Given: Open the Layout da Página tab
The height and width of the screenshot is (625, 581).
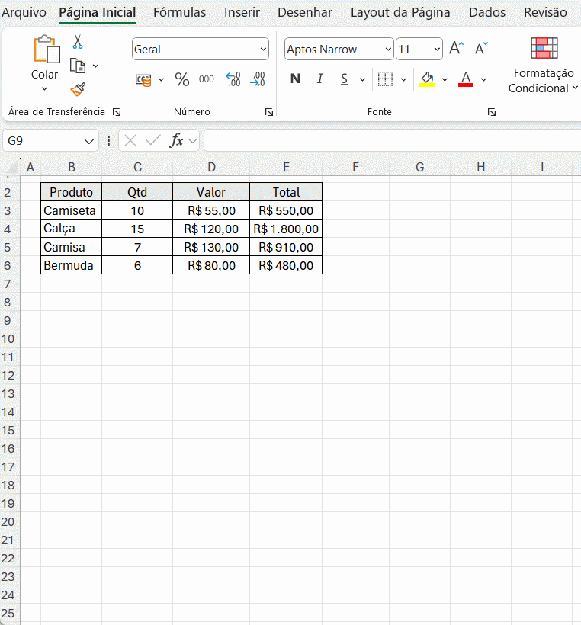Looking at the screenshot, I should click(x=400, y=12).
